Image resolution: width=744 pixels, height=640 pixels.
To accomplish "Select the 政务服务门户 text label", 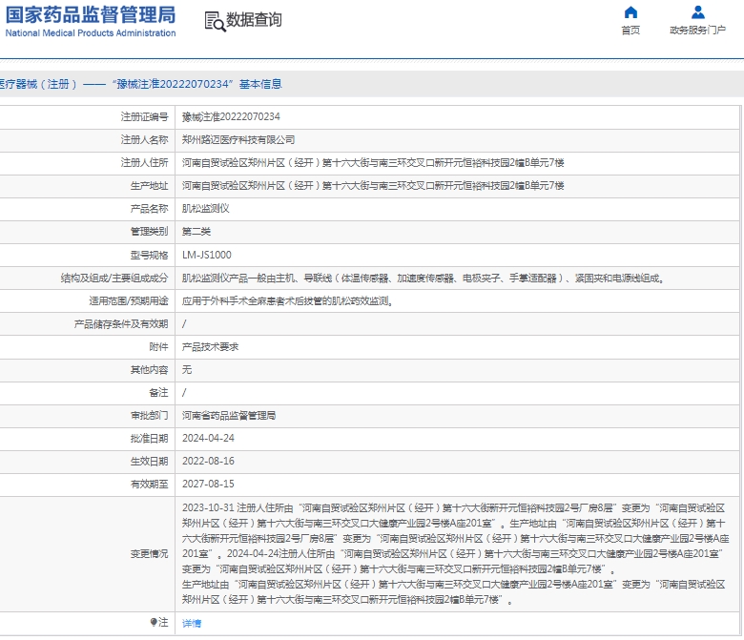I will (697, 31).
